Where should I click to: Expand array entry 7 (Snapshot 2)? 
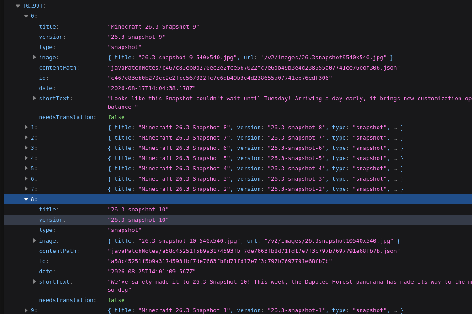point(26,189)
